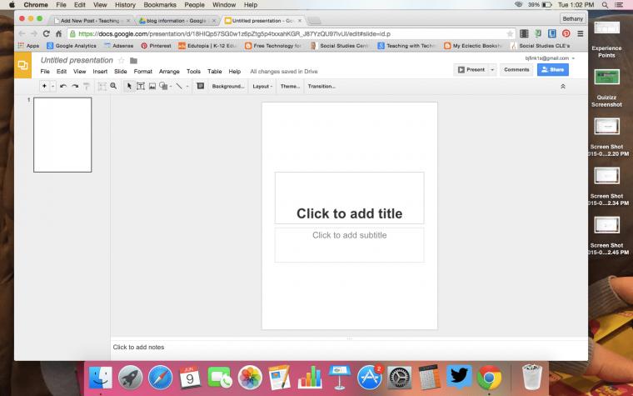The height and width of the screenshot is (396, 633).
Task: Pick the text box tool
Action: click(141, 86)
